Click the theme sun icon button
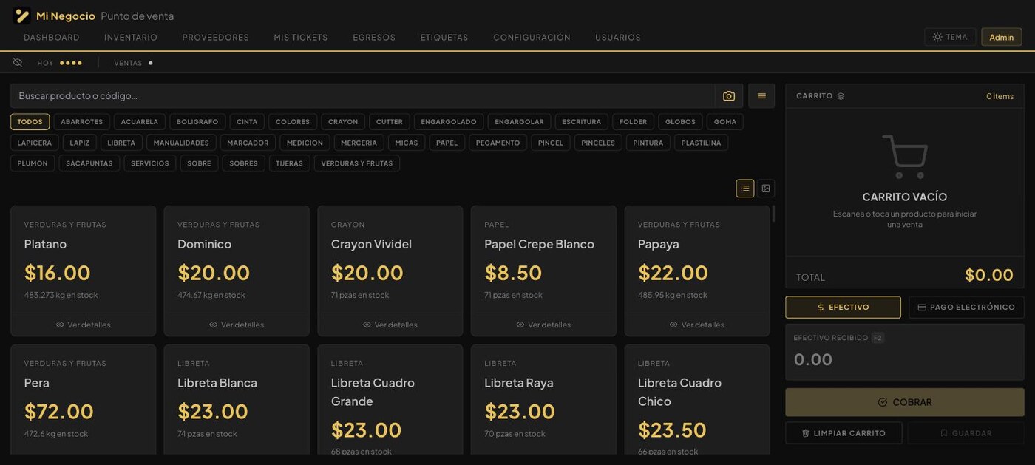The height and width of the screenshot is (465, 1035). click(949, 37)
